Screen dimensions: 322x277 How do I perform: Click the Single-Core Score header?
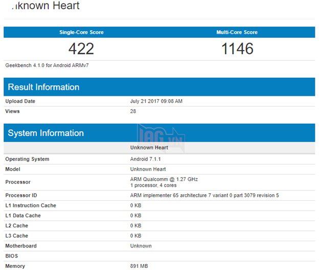click(81, 32)
